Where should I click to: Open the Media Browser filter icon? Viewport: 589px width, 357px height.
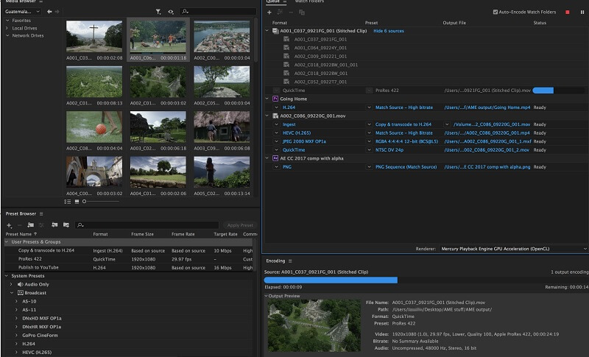point(158,12)
